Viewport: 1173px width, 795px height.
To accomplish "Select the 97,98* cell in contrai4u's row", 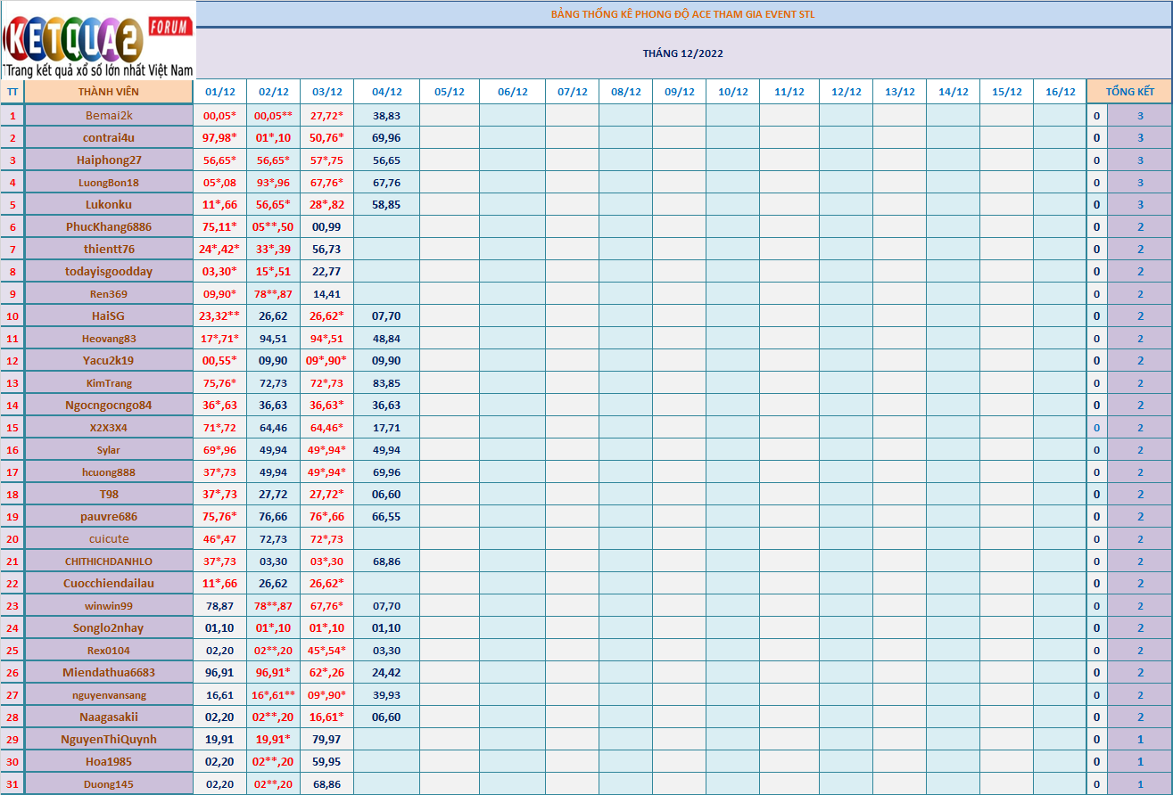I will [x=219, y=138].
